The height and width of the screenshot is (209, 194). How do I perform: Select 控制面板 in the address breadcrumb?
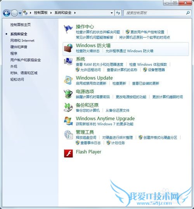pyautogui.click(x=41, y=13)
